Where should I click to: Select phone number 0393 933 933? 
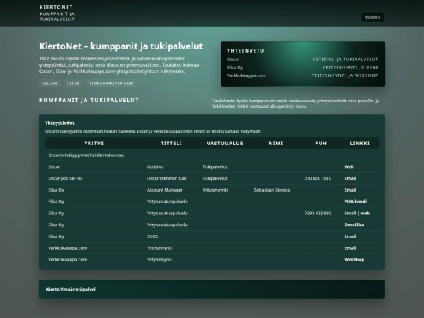click(x=318, y=214)
